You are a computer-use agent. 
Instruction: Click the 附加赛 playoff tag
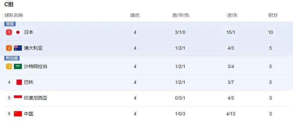click(12, 58)
